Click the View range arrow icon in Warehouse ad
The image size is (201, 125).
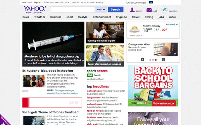tap(146, 103)
